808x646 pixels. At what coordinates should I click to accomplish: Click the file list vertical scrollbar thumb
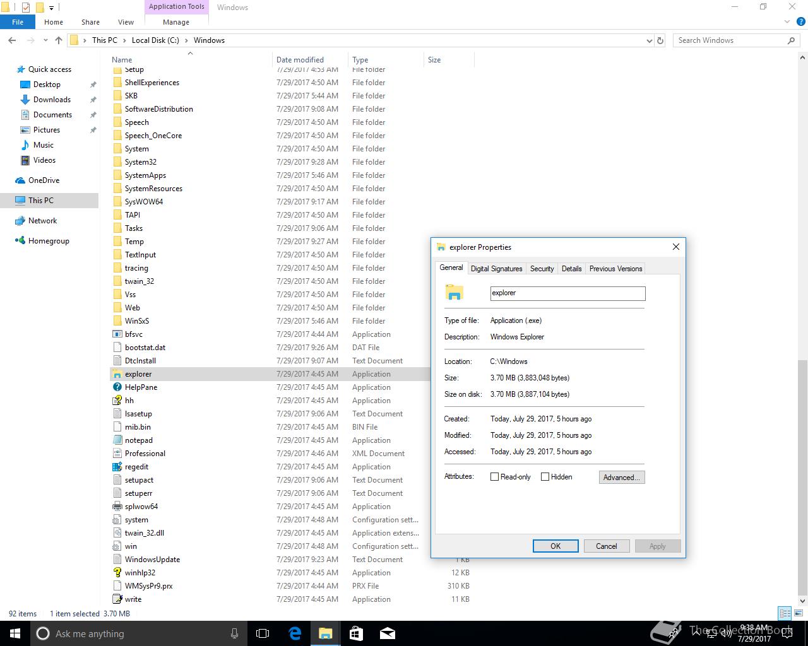(x=803, y=478)
